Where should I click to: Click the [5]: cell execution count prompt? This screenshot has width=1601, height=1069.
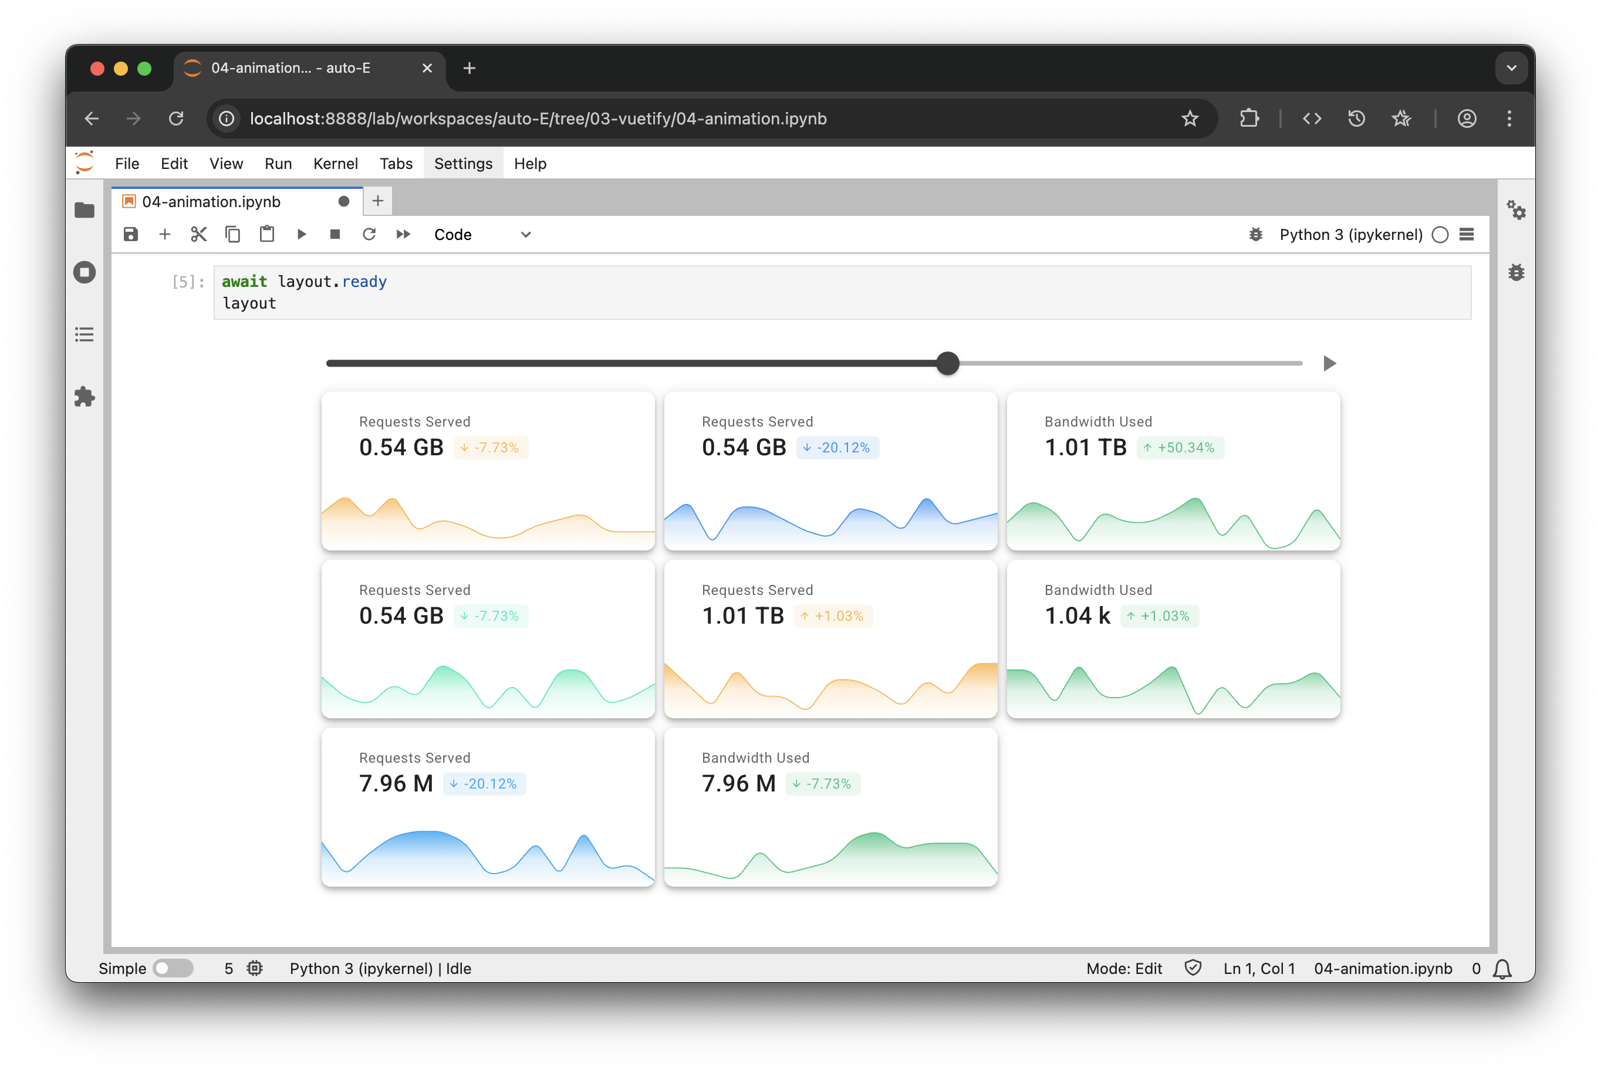click(188, 282)
